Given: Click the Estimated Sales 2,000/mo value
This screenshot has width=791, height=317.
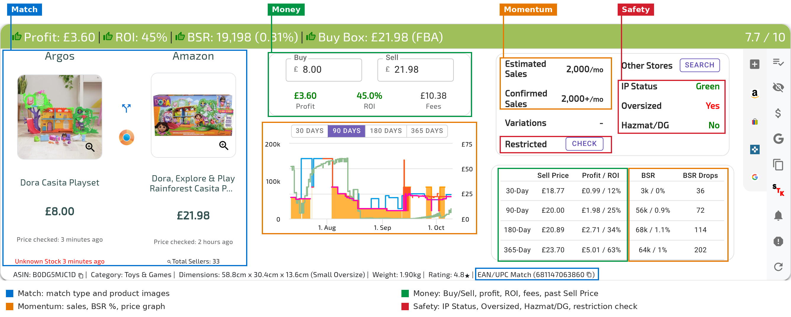Looking at the screenshot, I should coord(584,69).
